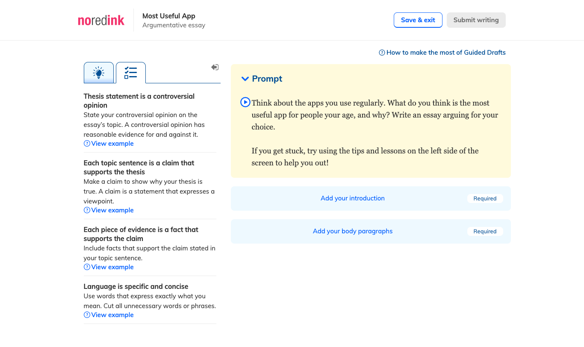Click the Required badge on body paragraphs
Screen dimensions: 584x347
coord(485,231)
